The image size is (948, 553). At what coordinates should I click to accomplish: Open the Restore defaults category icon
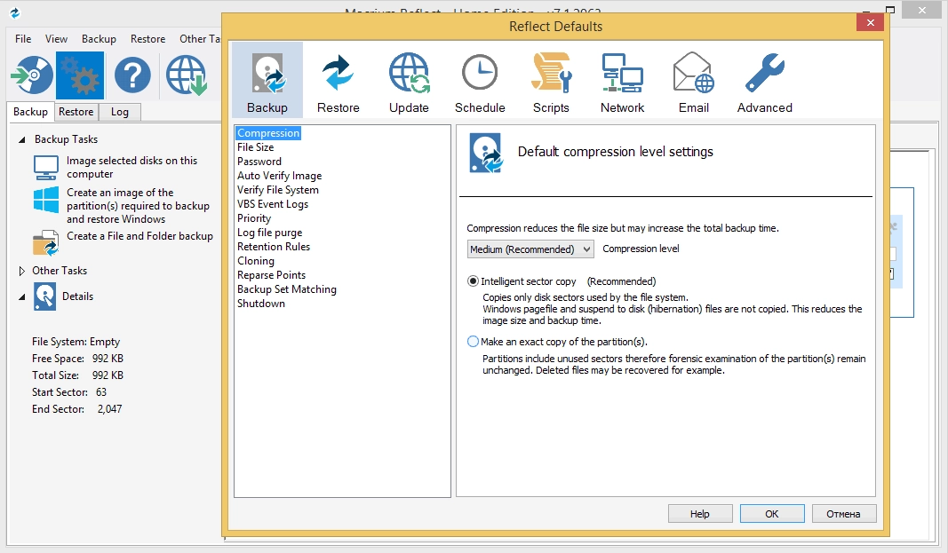click(x=338, y=75)
